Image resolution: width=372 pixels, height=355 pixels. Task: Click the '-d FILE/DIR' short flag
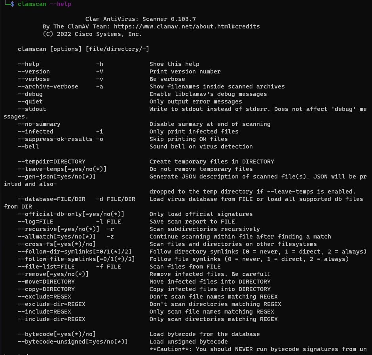(x=116, y=199)
